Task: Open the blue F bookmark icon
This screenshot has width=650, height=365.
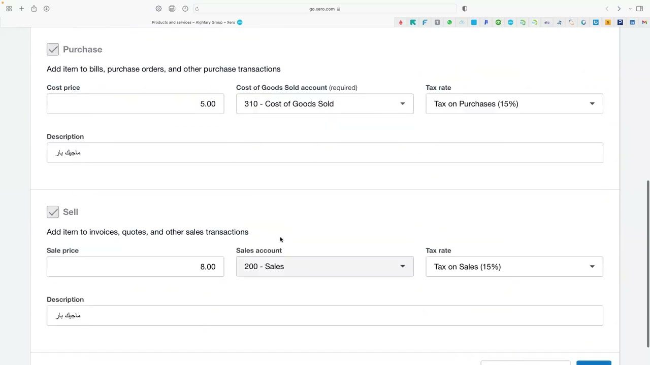Action: point(425,22)
